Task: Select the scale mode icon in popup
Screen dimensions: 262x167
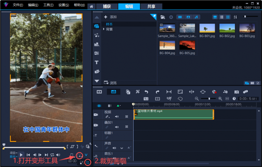Action: (x=82, y=162)
